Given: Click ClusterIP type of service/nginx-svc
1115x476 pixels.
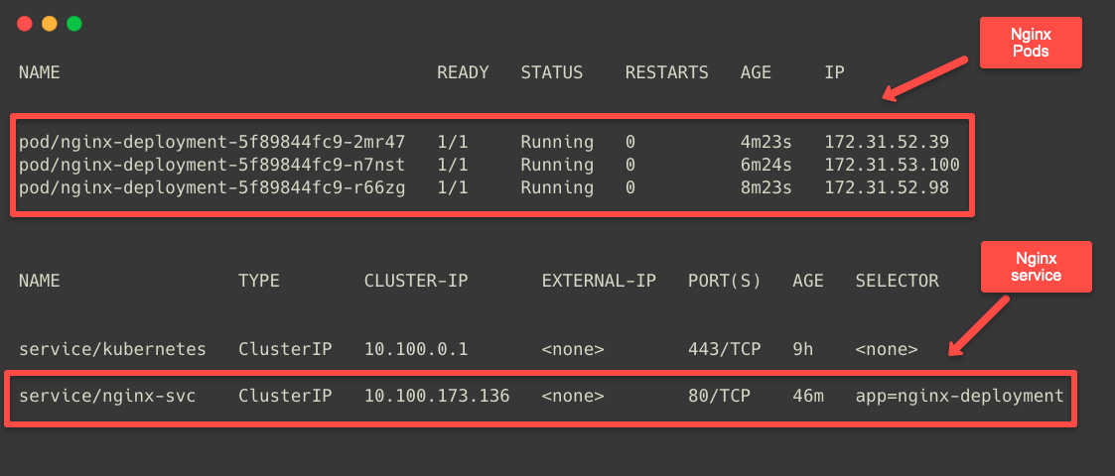Looking at the screenshot, I should [285, 396].
